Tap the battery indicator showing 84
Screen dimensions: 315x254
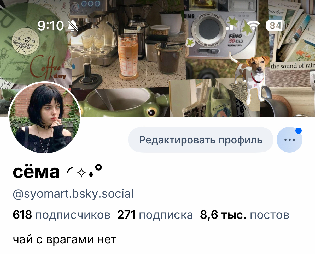pyautogui.click(x=275, y=26)
